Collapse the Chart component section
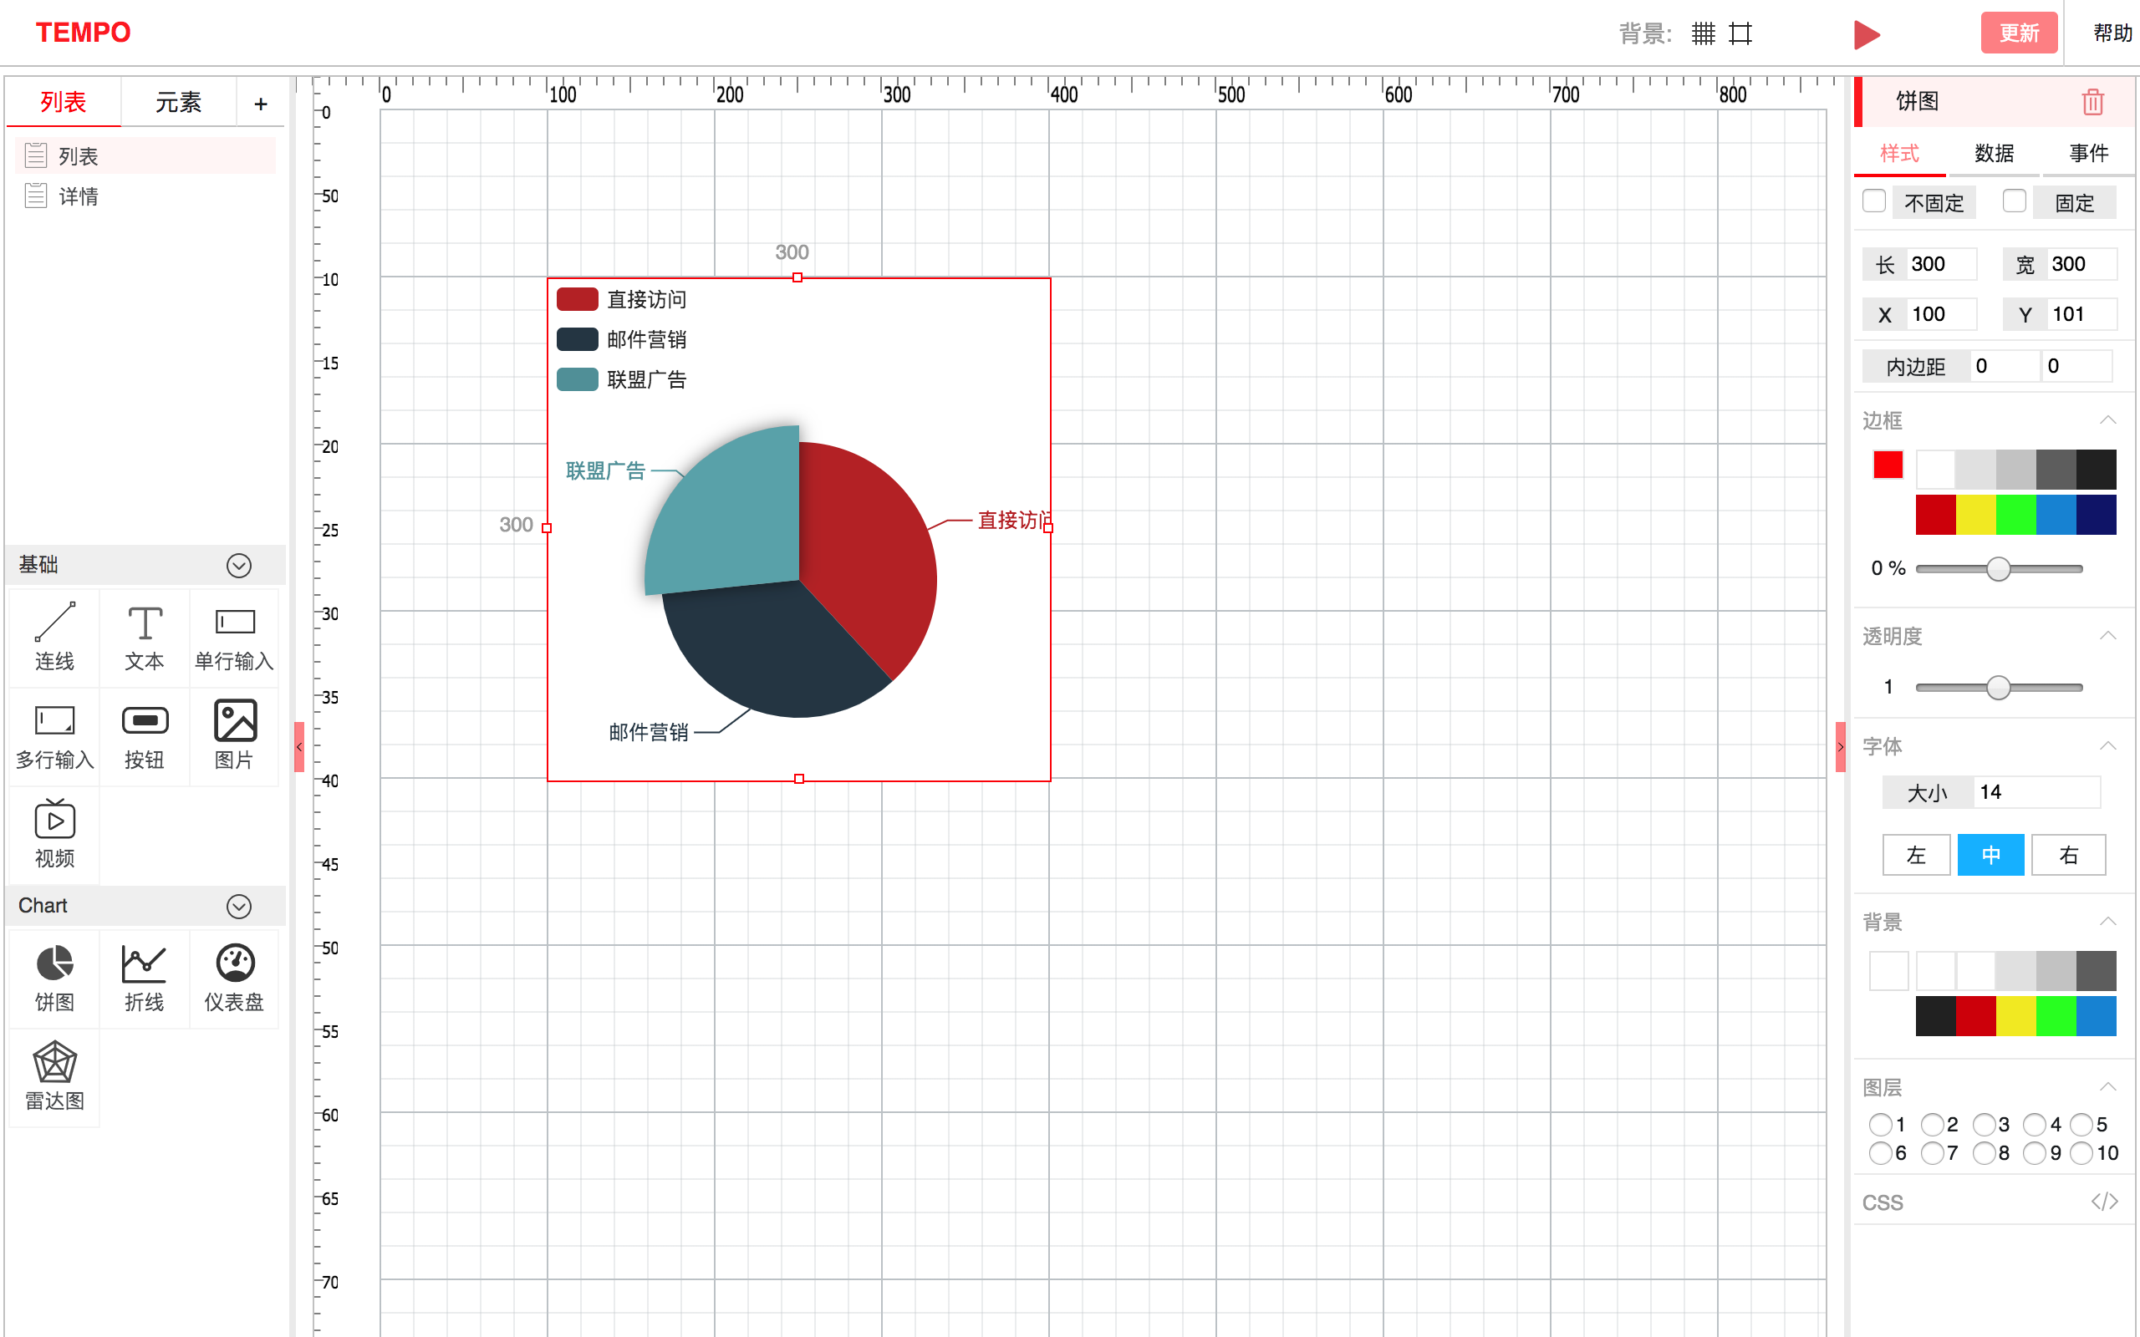The height and width of the screenshot is (1337, 2140). click(239, 907)
